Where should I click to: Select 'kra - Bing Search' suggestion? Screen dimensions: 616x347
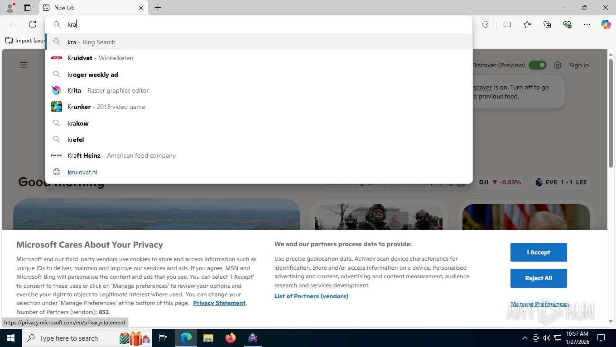259,42
